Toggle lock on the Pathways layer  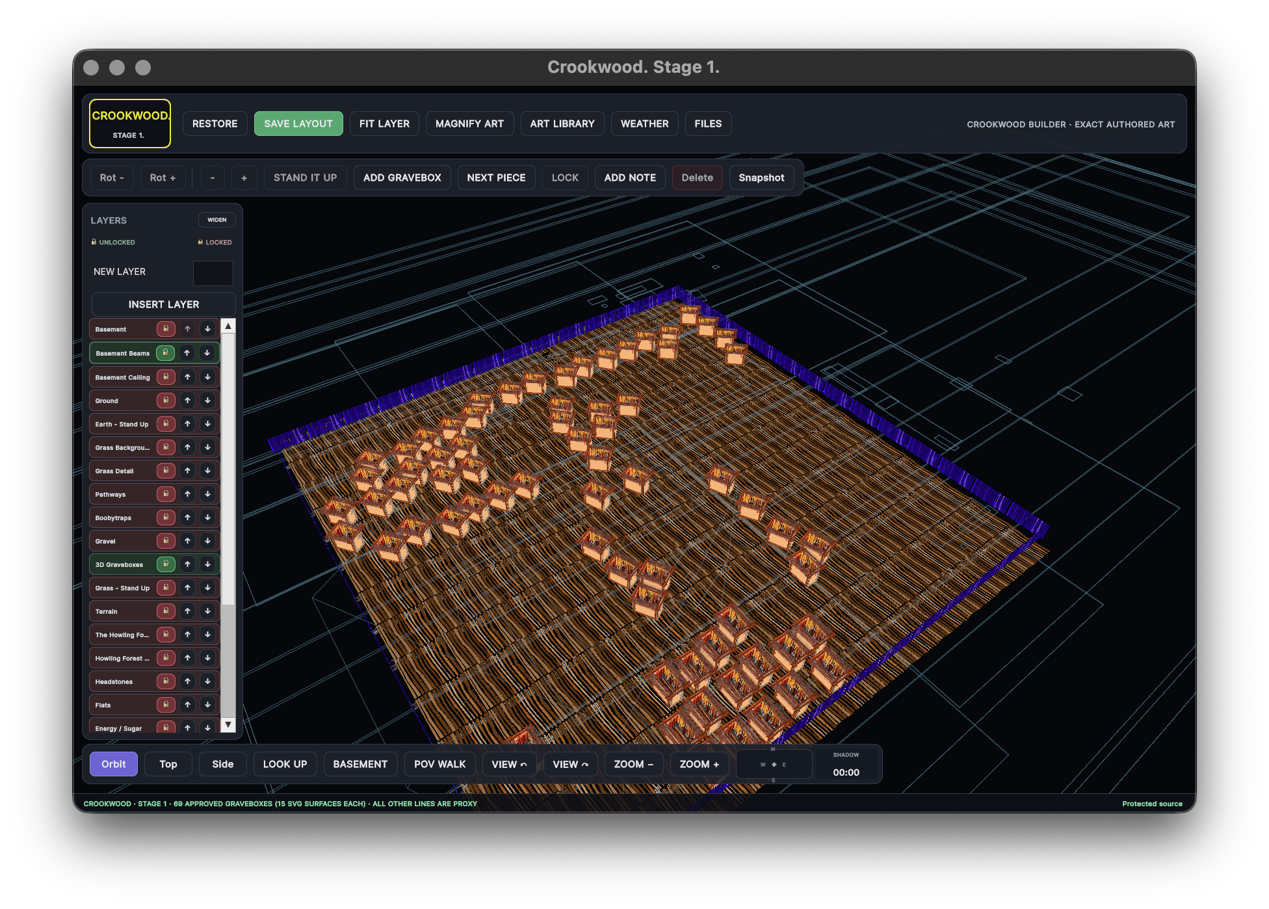[166, 494]
